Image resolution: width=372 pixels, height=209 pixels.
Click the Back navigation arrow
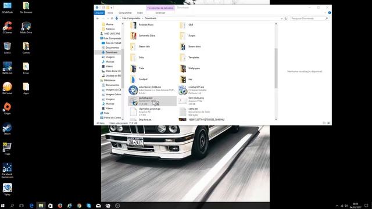click(98, 18)
